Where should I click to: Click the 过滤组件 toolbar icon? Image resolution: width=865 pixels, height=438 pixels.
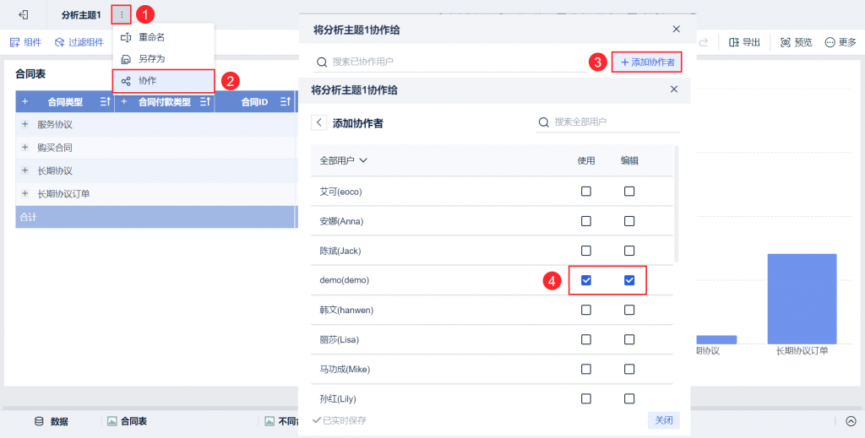pyautogui.click(x=60, y=42)
